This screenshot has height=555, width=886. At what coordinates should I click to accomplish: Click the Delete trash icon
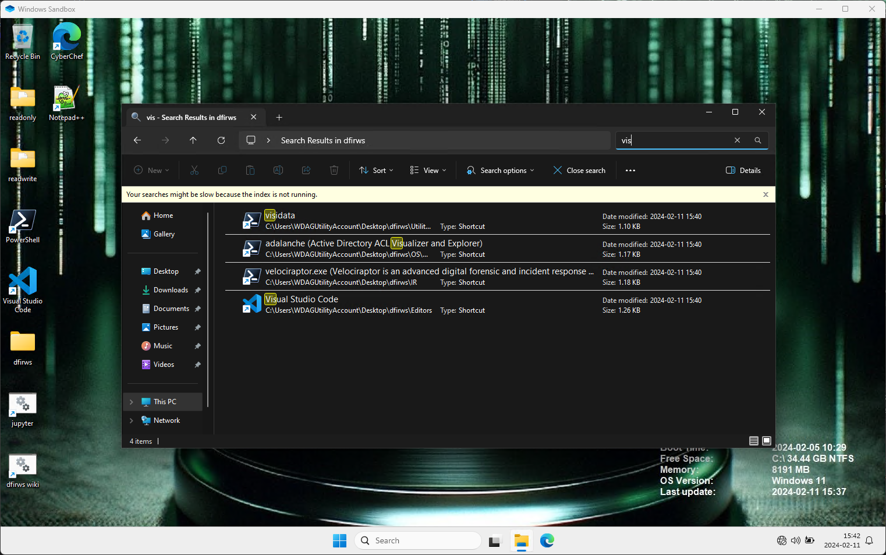click(x=334, y=170)
